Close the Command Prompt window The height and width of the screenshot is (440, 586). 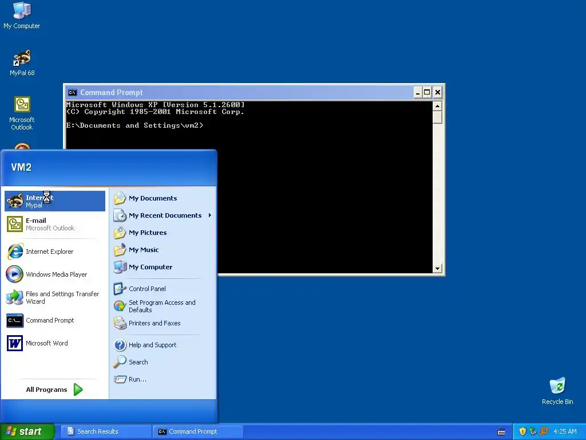point(438,92)
